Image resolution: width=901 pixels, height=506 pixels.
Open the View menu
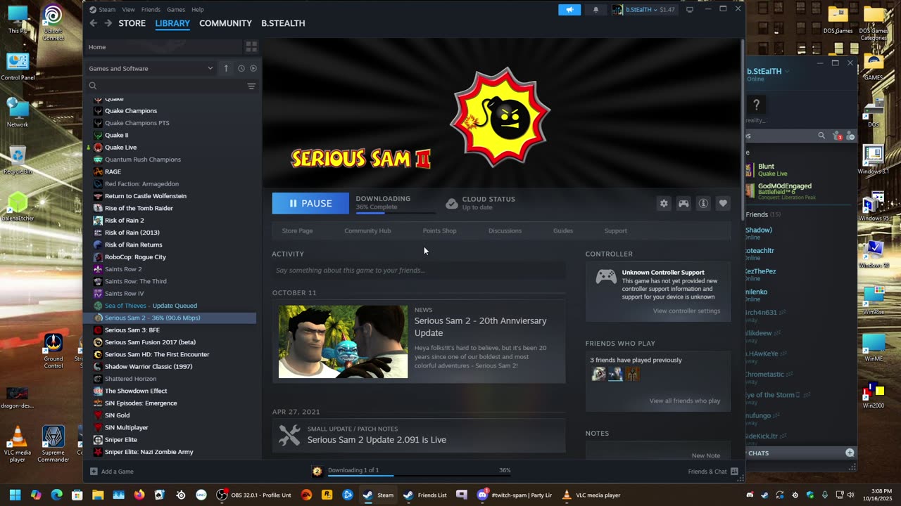[128, 10]
